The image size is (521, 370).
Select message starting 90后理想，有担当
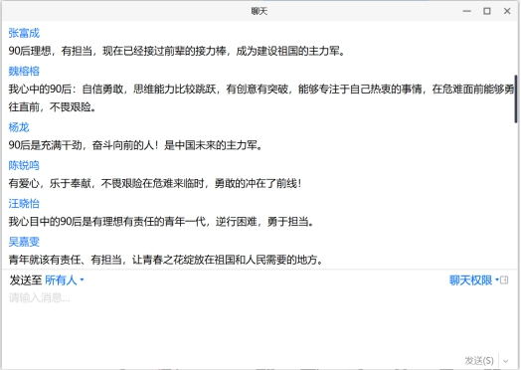[177, 51]
